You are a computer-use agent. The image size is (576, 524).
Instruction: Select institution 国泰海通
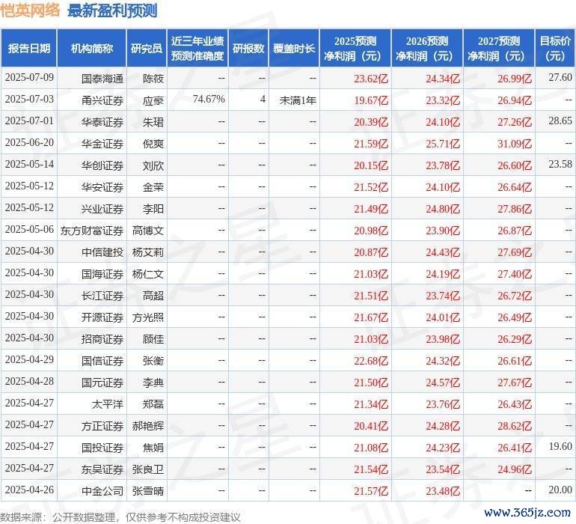(102, 79)
